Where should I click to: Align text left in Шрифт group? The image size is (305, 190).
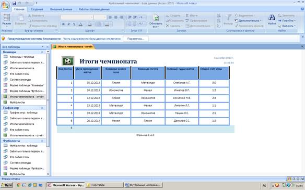pyautogui.click(x=110, y=17)
